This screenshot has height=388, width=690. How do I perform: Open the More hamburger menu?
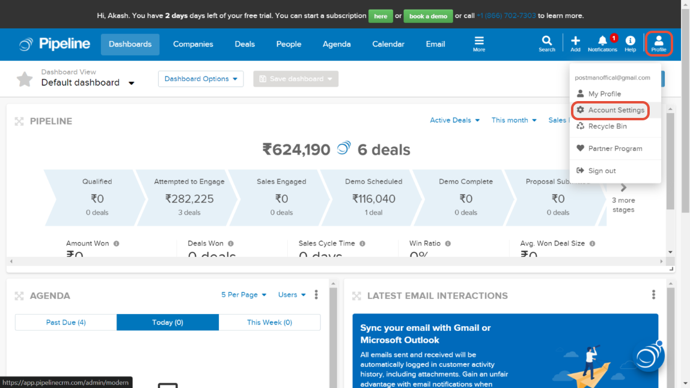[479, 43]
